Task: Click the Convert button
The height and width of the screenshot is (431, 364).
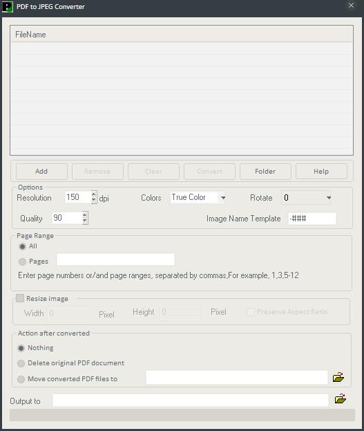Action: tap(209, 172)
